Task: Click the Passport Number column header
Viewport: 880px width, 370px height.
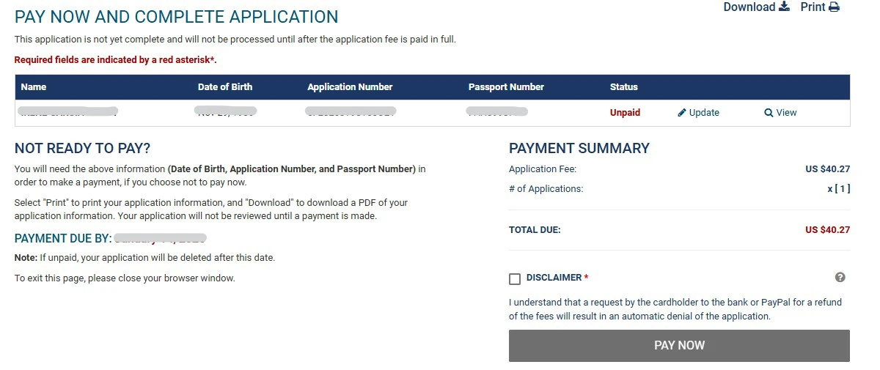Action: pos(506,87)
